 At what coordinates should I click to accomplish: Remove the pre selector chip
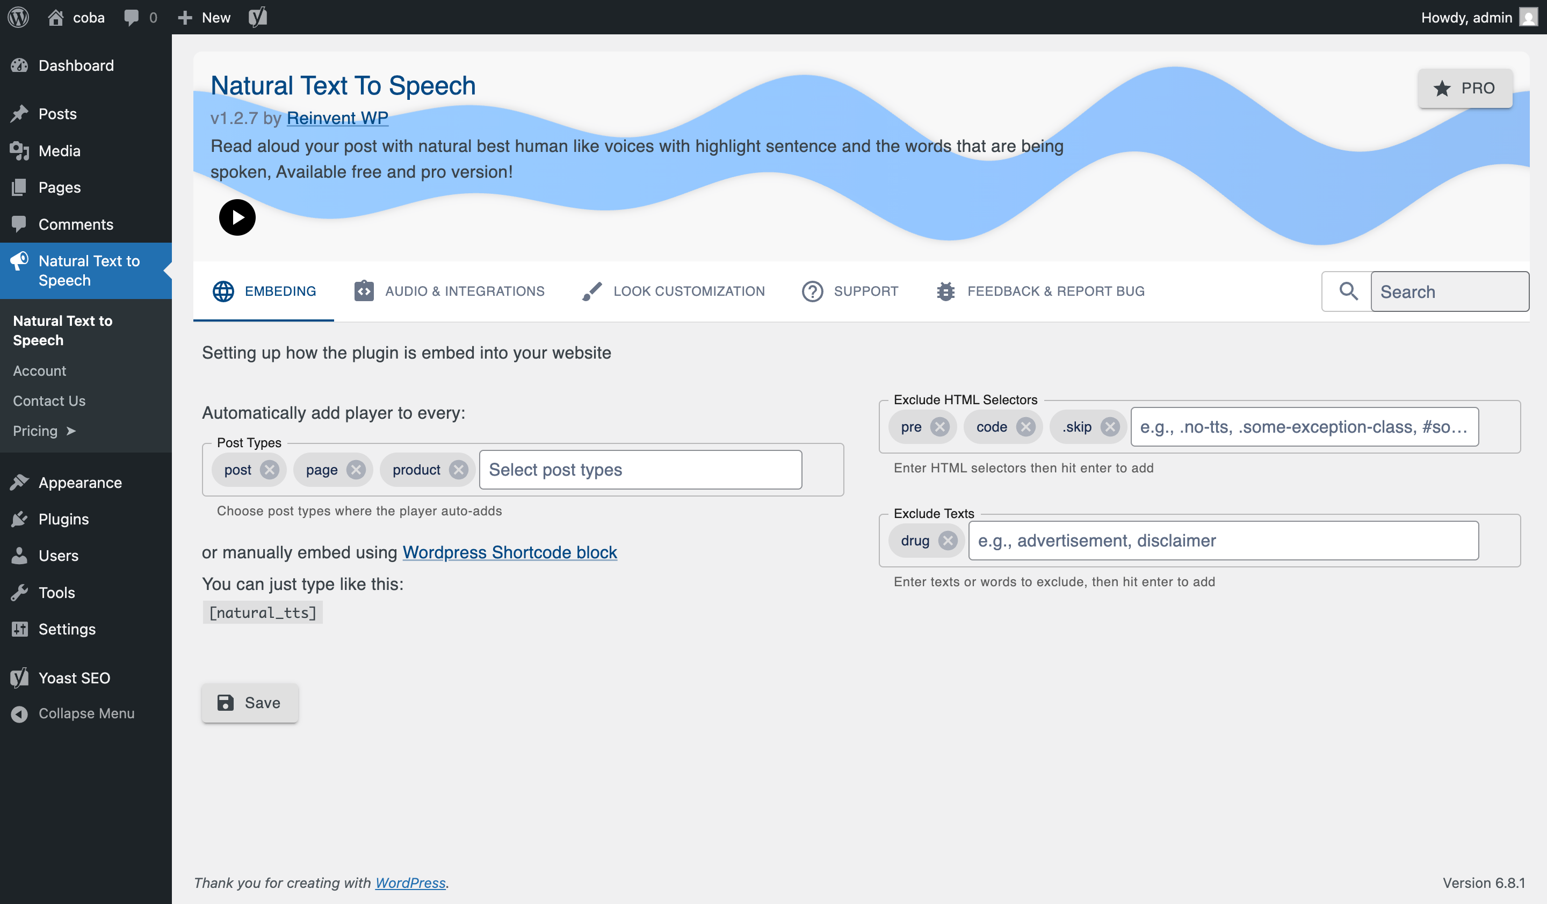pos(939,427)
